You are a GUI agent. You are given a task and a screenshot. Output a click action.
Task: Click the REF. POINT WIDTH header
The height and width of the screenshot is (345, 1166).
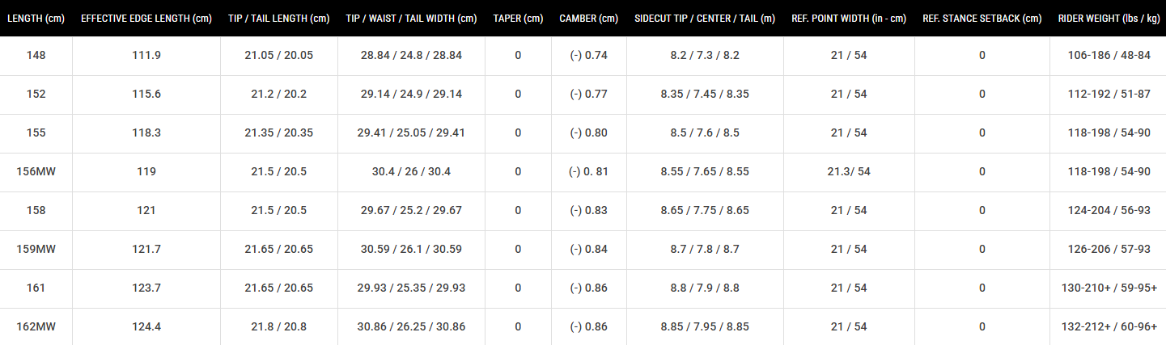pyautogui.click(x=849, y=19)
